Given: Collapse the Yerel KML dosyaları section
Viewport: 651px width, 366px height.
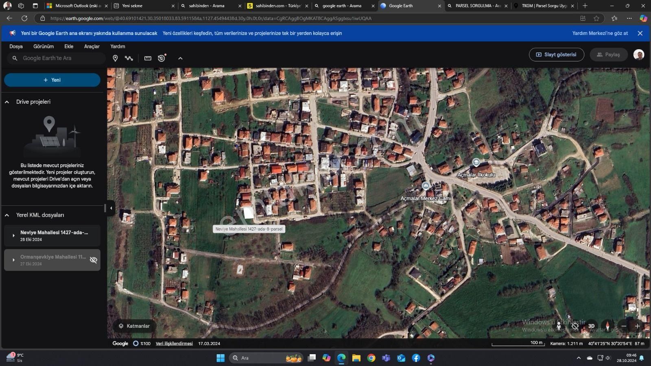Looking at the screenshot, I should [7, 215].
